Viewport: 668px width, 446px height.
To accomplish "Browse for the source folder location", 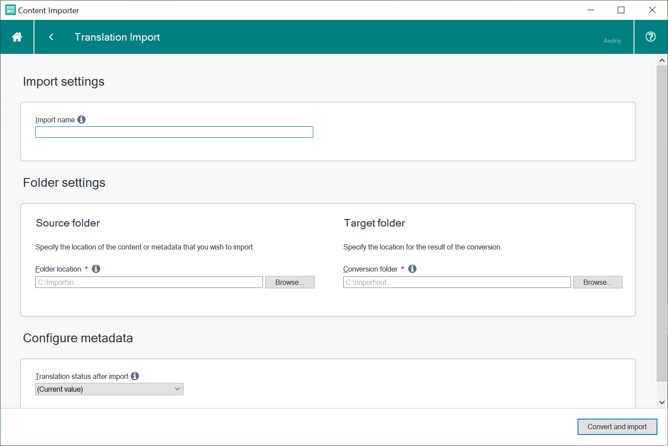I will pos(290,282).
